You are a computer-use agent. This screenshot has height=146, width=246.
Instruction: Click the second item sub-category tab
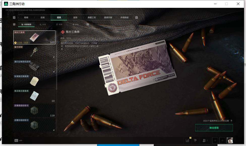point(43,24)
